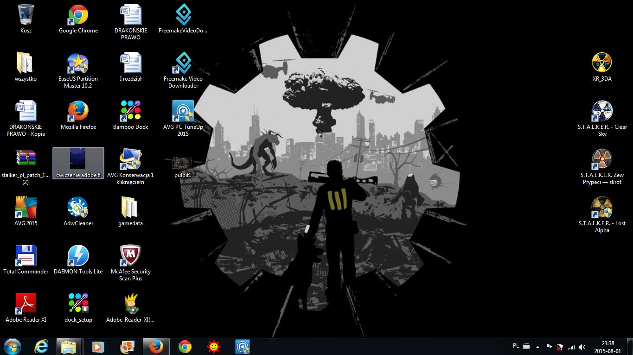633x355 pixels.
Task: Launch the Google Chrome desktop shortcut
Action: [x=78, y=19]
